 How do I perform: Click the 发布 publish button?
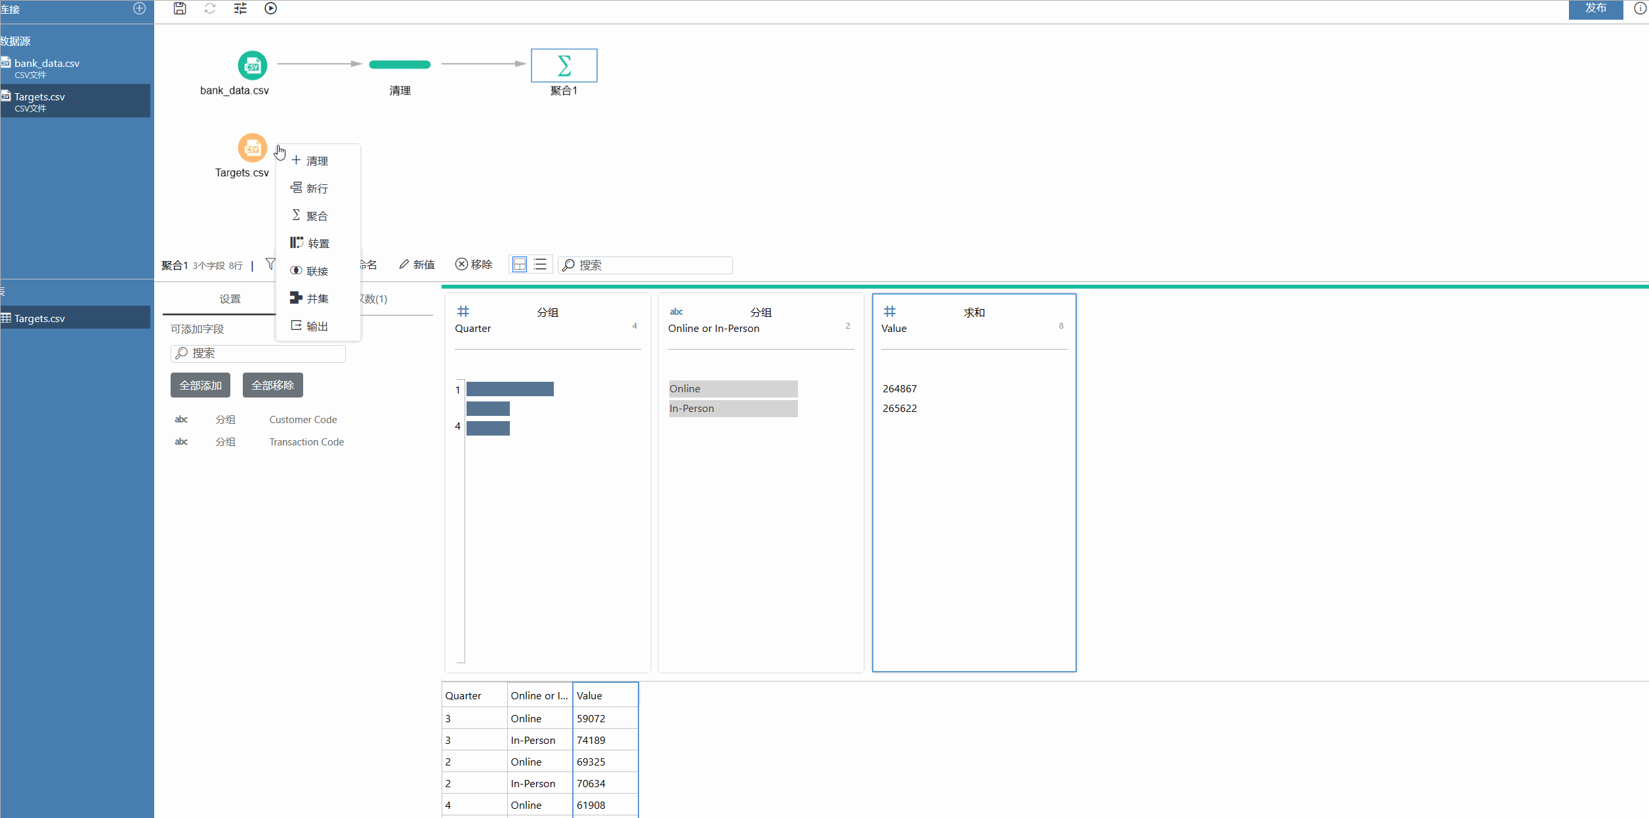click(1595, 9)
